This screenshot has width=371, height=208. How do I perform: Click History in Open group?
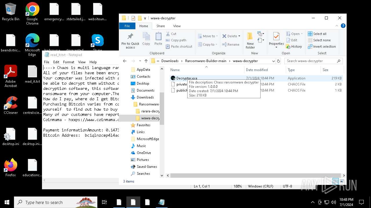[294, 47]
